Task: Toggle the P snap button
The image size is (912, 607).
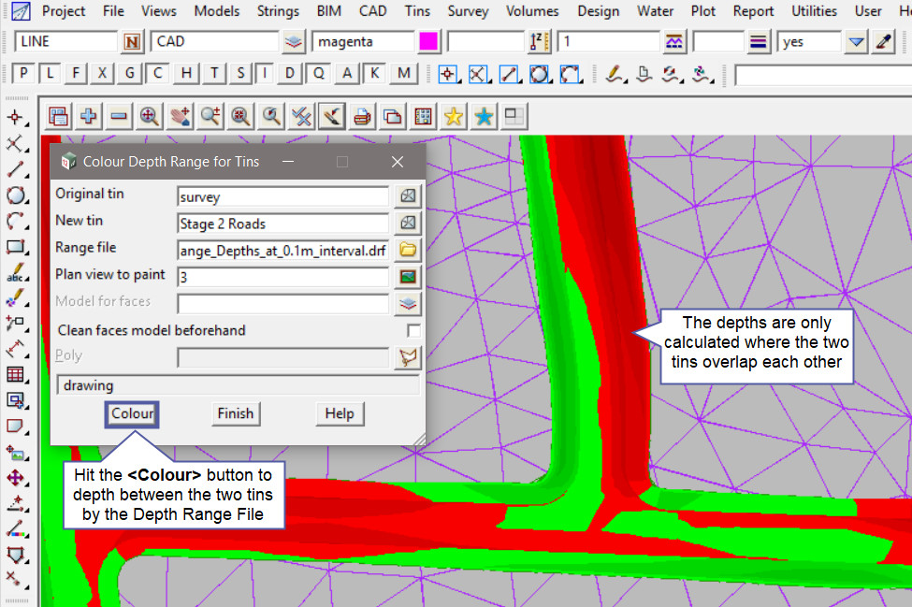Action: click(23, 74)
